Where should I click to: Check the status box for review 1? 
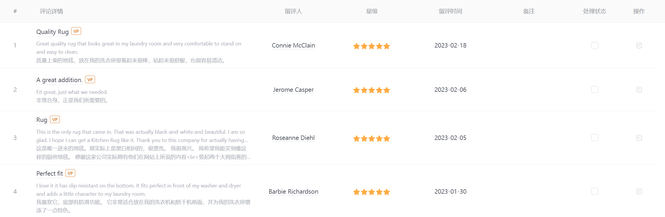point(595,45)
